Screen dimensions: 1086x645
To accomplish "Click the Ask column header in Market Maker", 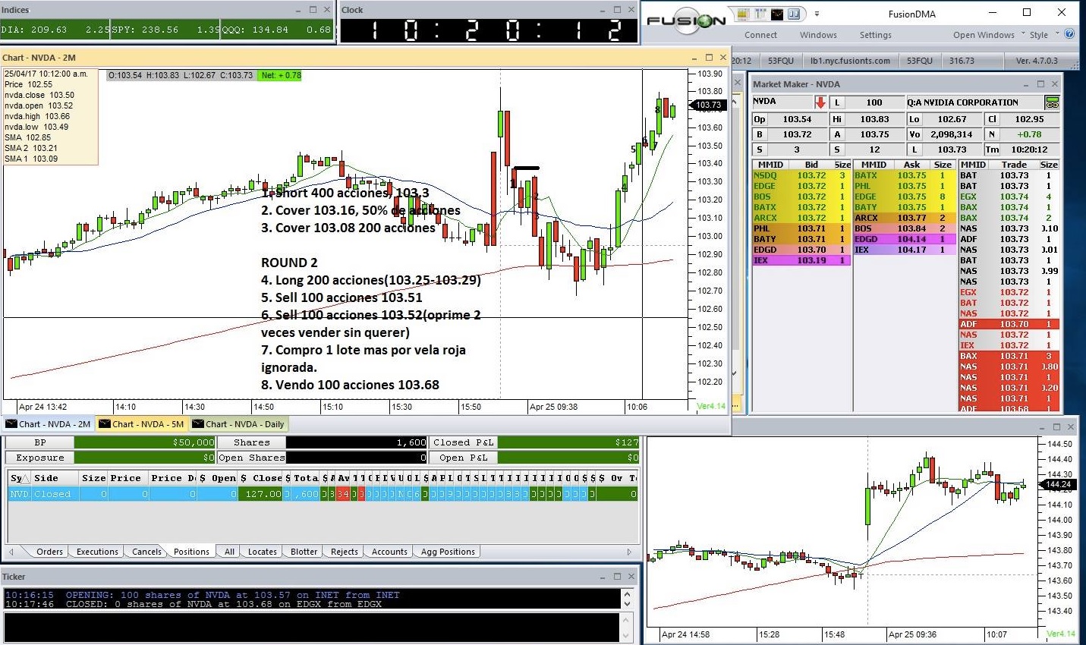I will (x=911, y=165).
